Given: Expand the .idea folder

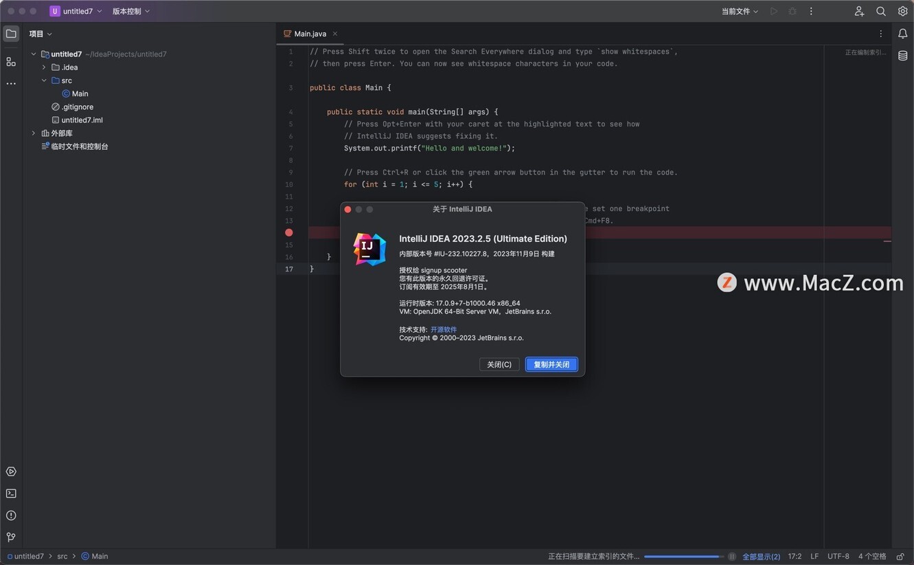Looking at the screenshot, I should coord(44,67).
